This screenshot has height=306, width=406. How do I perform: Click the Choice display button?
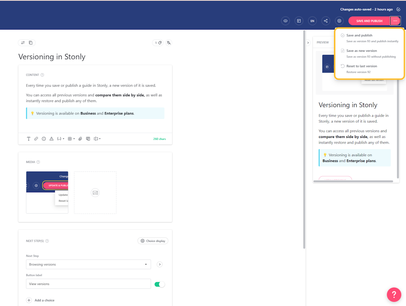(x=153, y=241)
